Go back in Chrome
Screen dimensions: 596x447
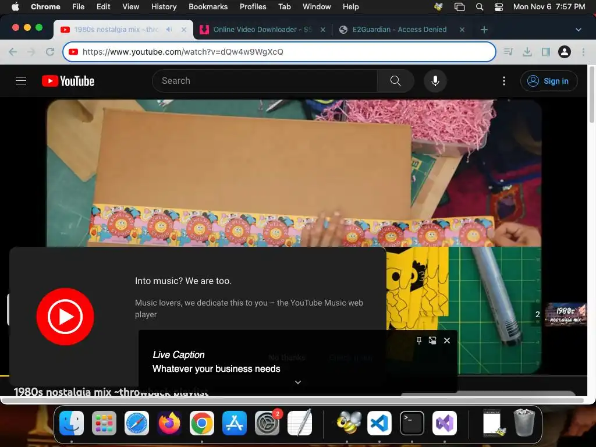click(13, 52)
